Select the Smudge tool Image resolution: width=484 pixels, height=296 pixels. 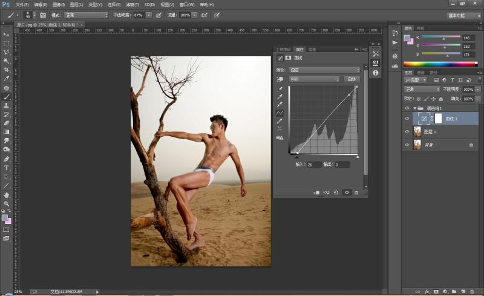coord(6,140)
